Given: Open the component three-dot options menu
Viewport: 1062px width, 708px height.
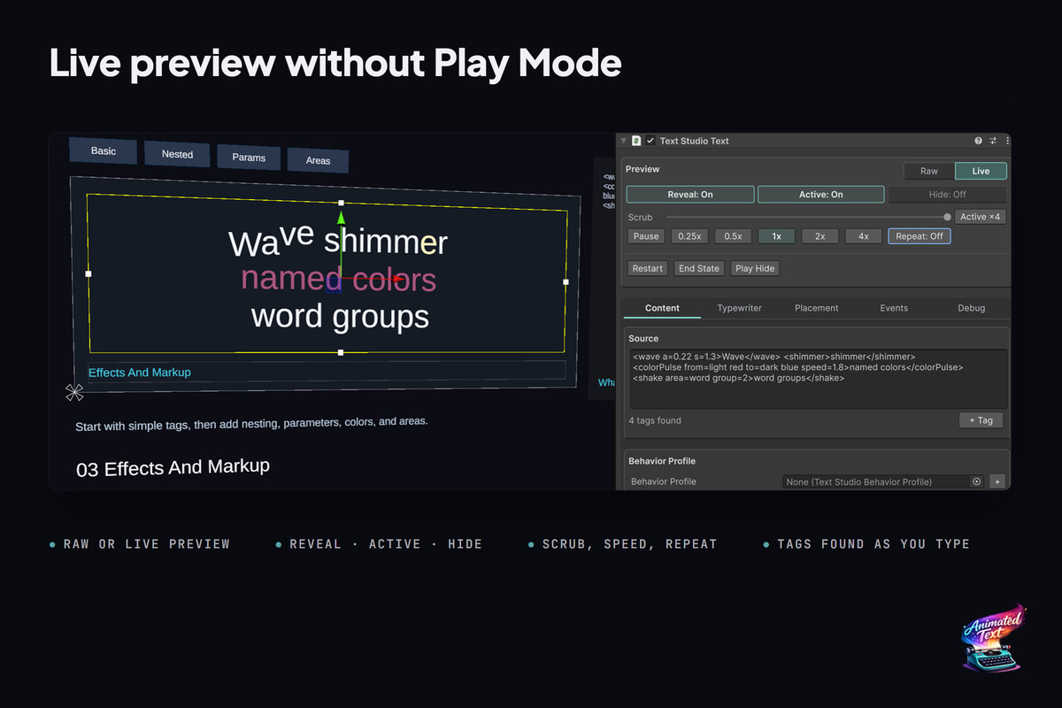Looking at the screenshot, I should pos(1007,141).
